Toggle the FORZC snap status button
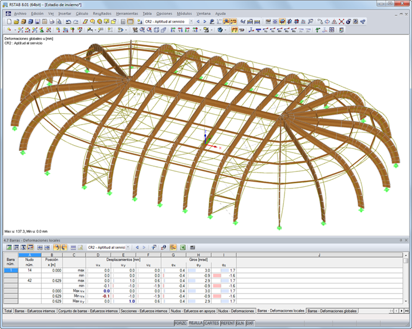The width and height of the screenshot is (412, 329). tap(180, 323)
